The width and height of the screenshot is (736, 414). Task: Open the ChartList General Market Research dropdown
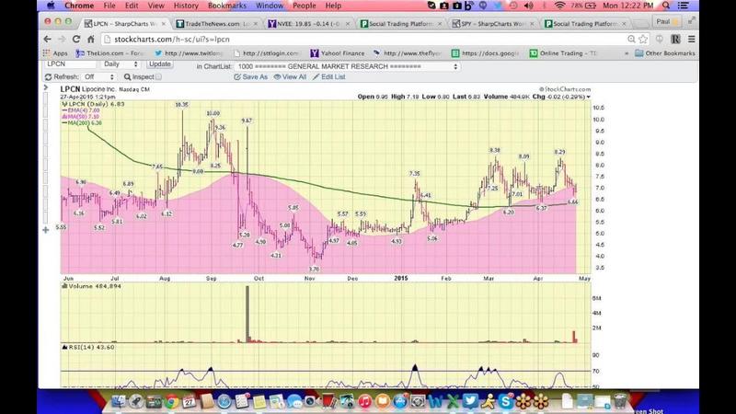click(348, 66)
